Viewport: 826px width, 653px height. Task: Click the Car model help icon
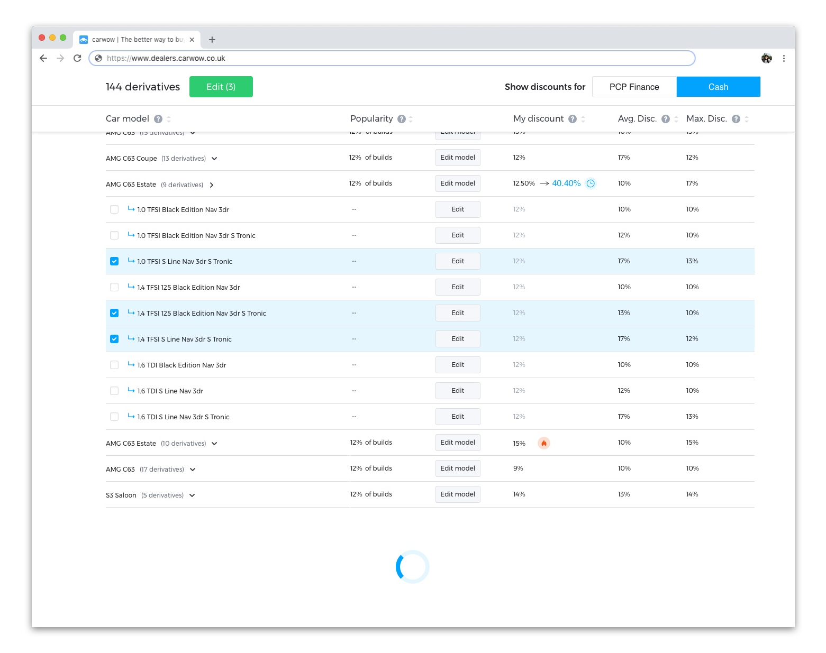point(158,119)
